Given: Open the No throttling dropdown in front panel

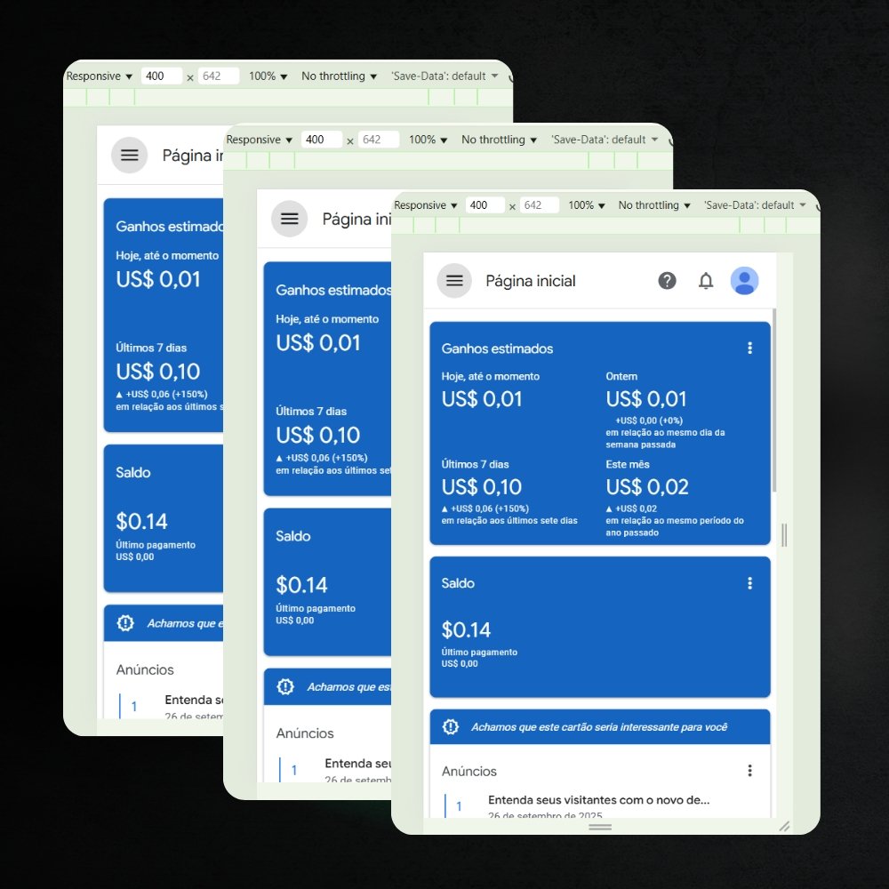Looking at the screenshot, I should pos(654,205).
